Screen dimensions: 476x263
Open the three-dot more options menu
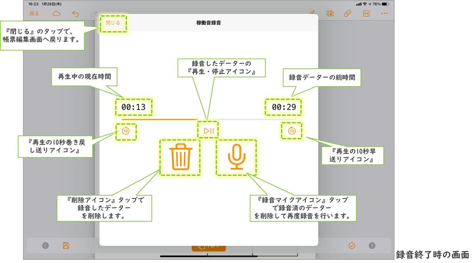[384, 13]
